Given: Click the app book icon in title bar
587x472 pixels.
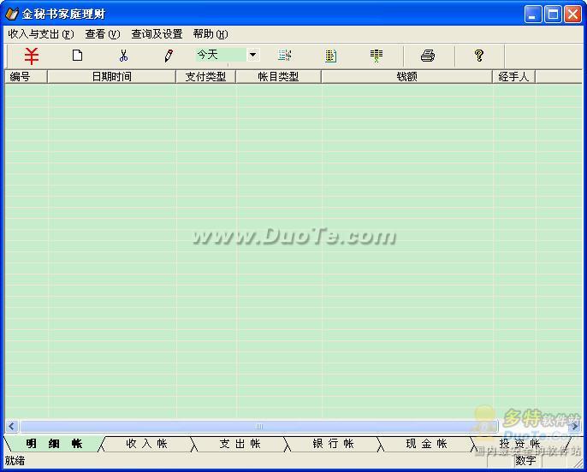Looking at the screenshot, I should [x=12, y=15].
